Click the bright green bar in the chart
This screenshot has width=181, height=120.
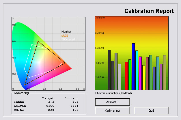pos(130,74)
